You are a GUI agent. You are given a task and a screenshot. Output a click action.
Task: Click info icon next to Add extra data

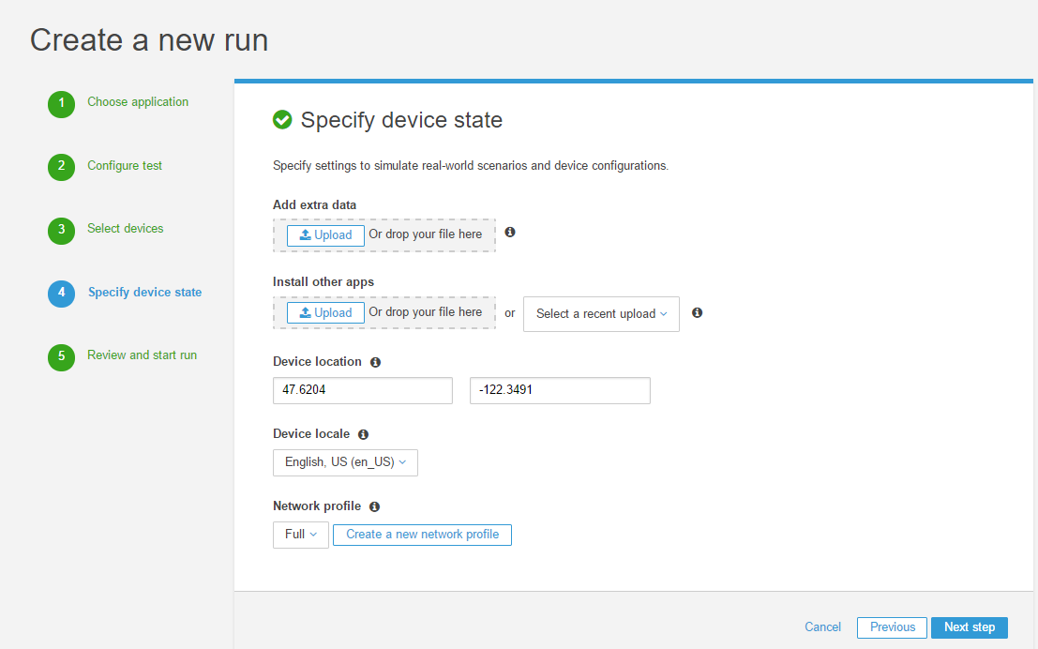pos(510,232)
